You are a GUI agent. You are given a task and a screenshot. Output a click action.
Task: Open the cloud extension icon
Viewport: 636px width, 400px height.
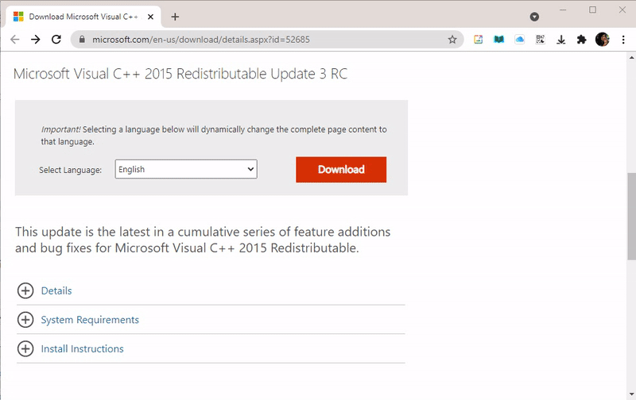pyautogui.click(x=520, y=40)
